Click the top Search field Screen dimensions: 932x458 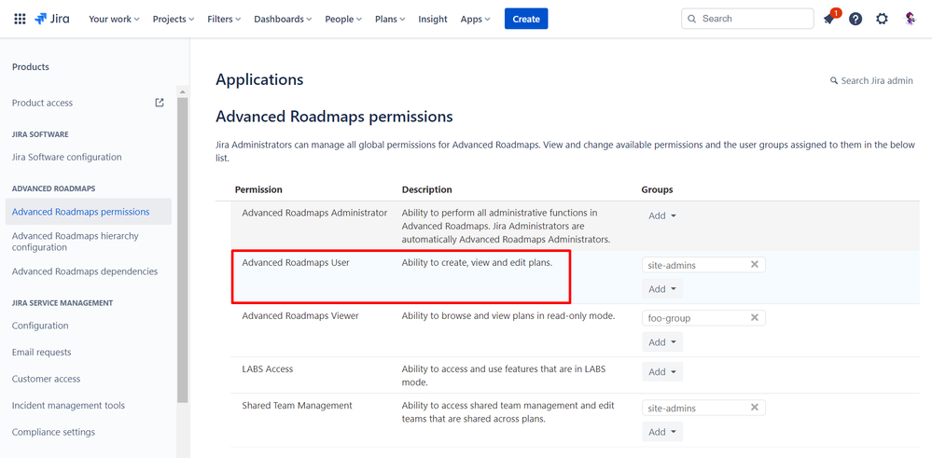(x=747, y=19)
